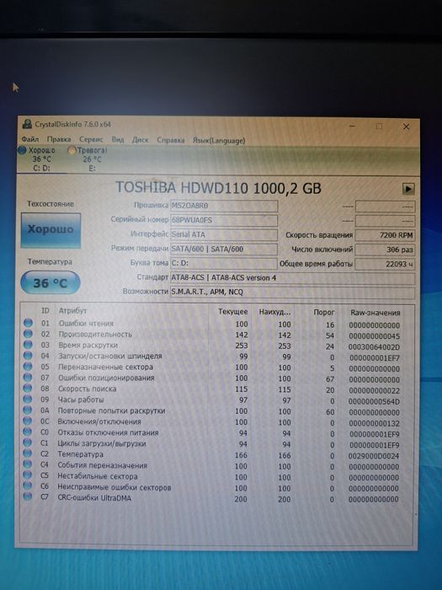
Task: Click the Стандарт ATA8-ACS field
Action: click(x=292, y=278)
